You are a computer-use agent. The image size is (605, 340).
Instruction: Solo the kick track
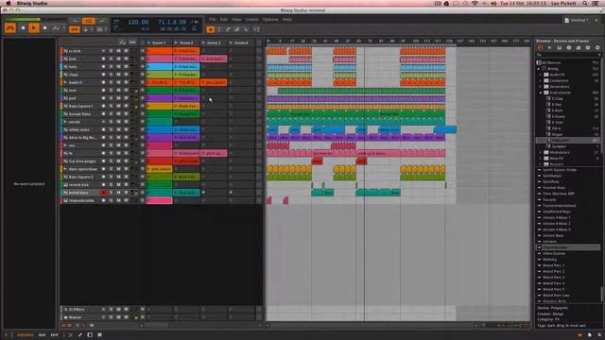[x=112, y=59]
